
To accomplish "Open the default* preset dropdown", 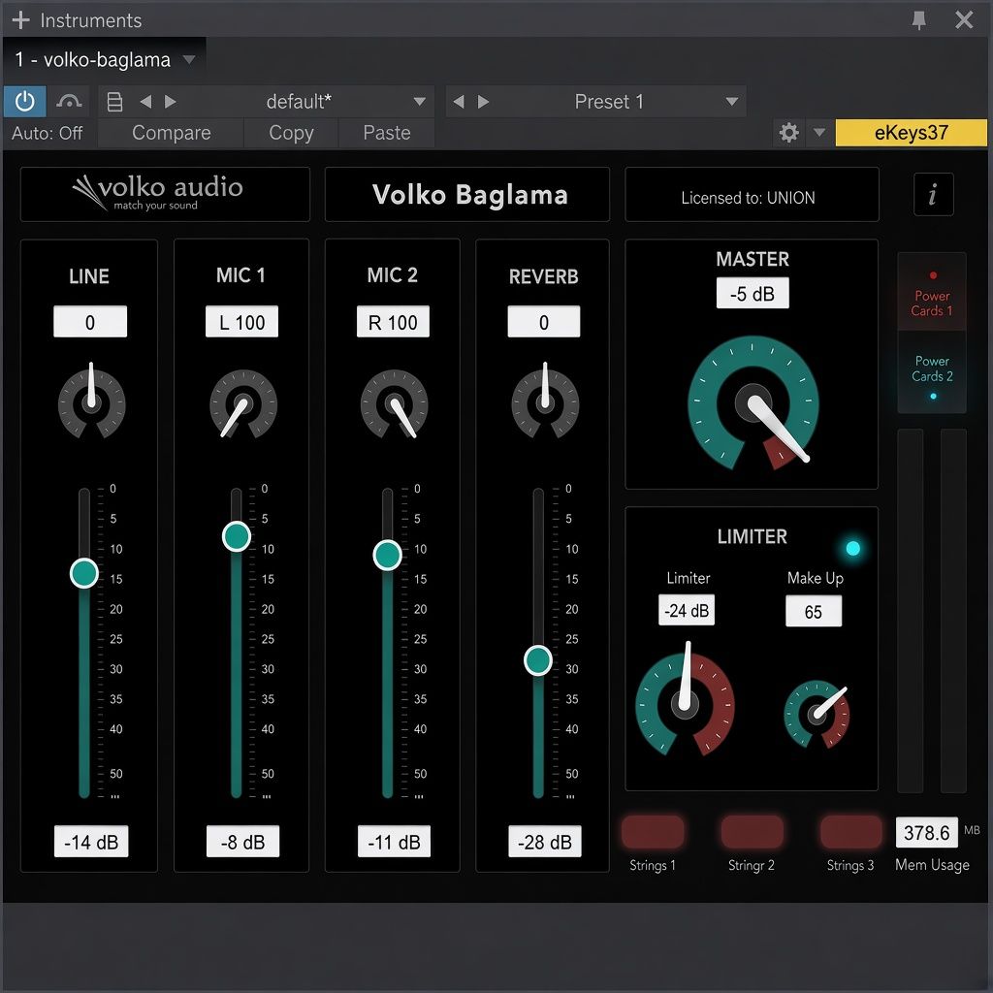I will coord(419,101).
